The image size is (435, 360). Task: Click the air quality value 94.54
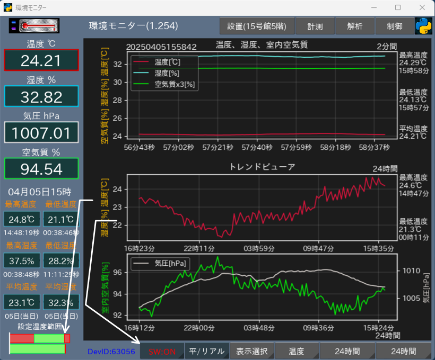pyautogui.click(x=41, y=169)
